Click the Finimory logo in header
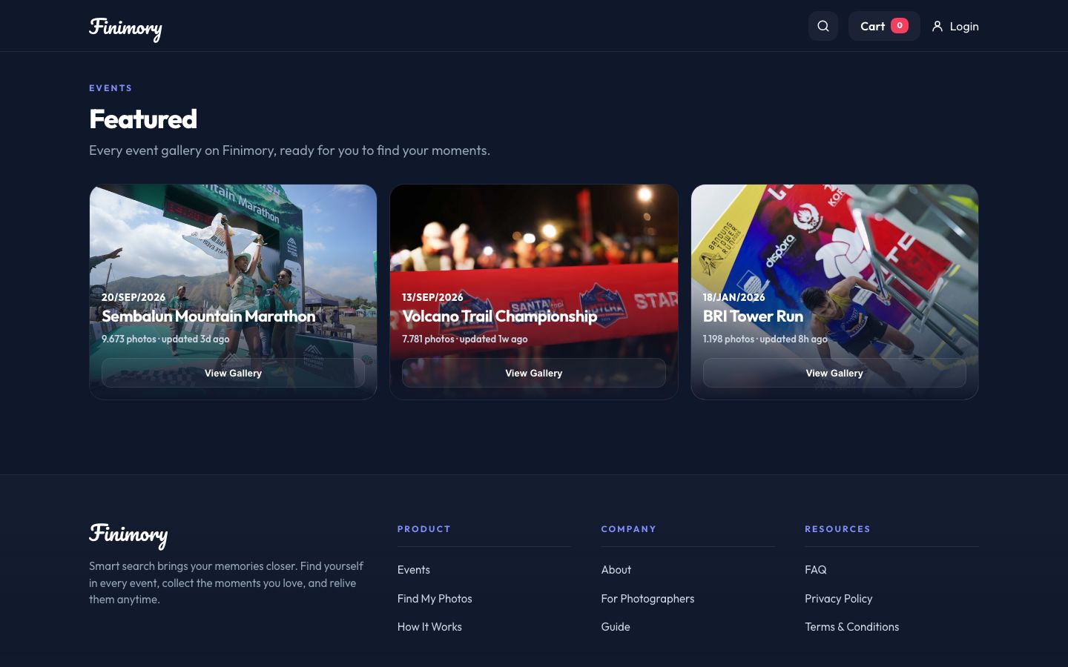Viewport: 1068px width, 667px height. [x=125, y=28]
